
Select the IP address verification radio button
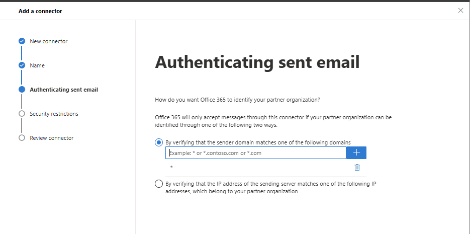(159, 184)
